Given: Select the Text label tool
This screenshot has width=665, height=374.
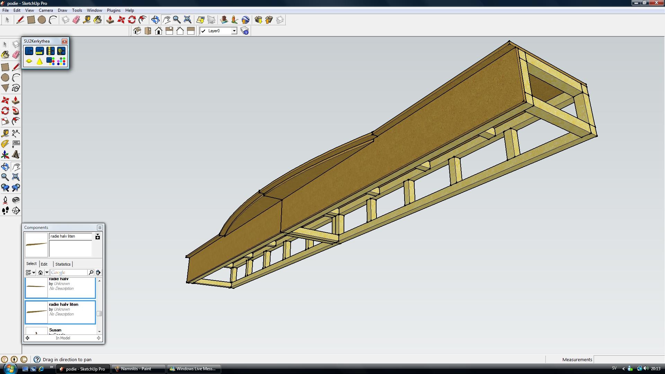Looking at the screenshot, I should 16,144.
